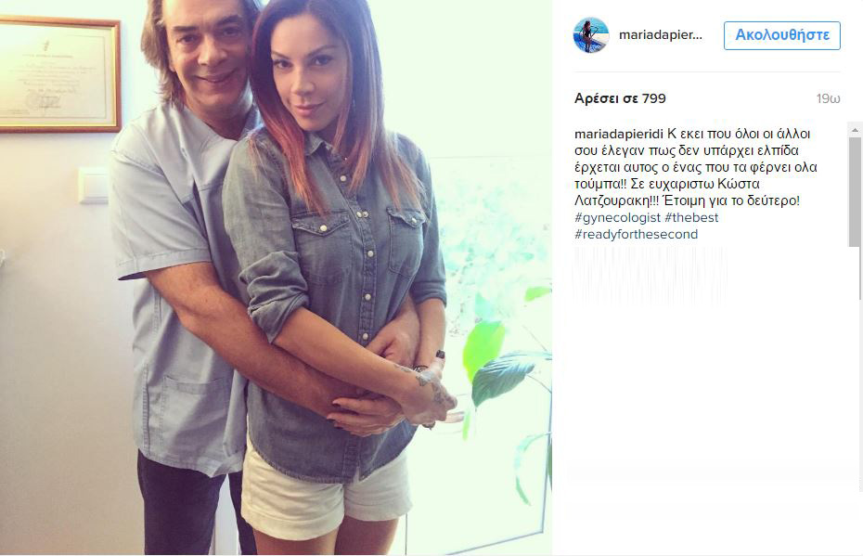Screen dimensions: 863x556
Task: Open the Αρέσει σε 799 likes list
Action: [620, 98]
